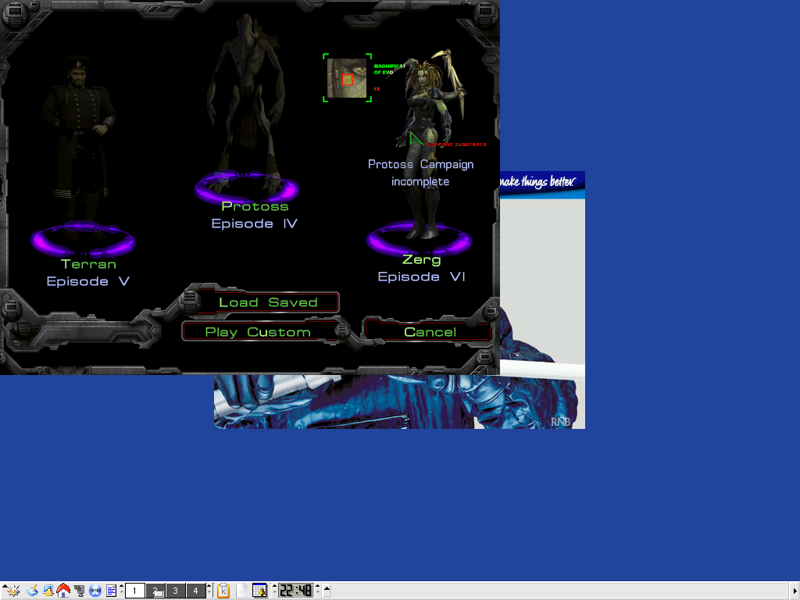Click the magnified eye scan thumbnail
Image resolution: width=800 pixels, height=600 pixels.
click(347, 78)
